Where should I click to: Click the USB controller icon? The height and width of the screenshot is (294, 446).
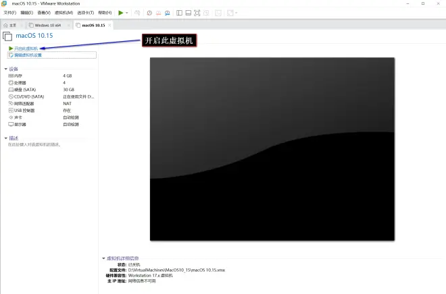click(11, 111)
